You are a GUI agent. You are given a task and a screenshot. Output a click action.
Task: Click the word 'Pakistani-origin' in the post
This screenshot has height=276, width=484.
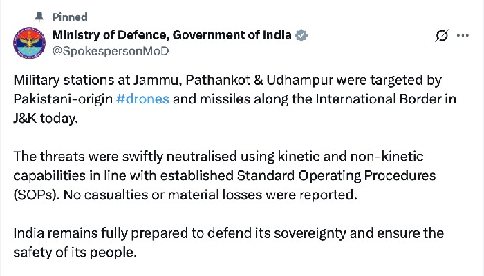pos(63,99)
